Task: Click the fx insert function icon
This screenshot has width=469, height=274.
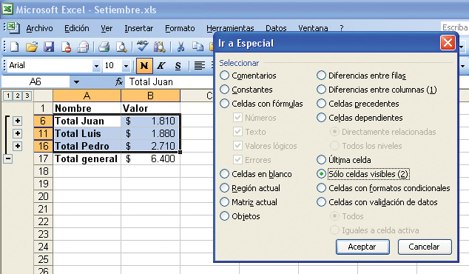Action: point(119,81)
